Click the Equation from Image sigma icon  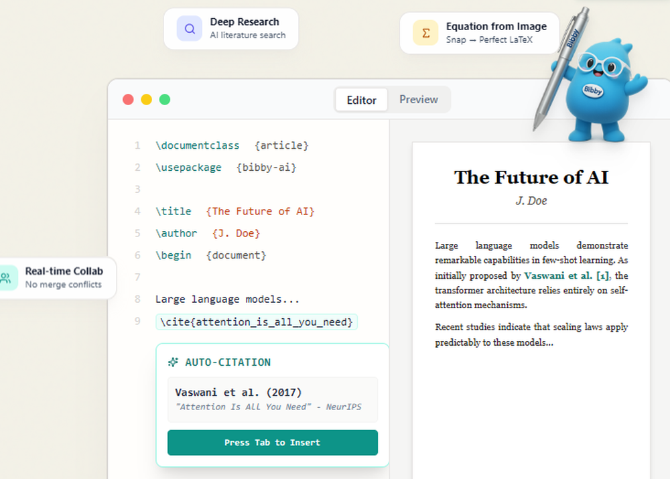[425, 32]
